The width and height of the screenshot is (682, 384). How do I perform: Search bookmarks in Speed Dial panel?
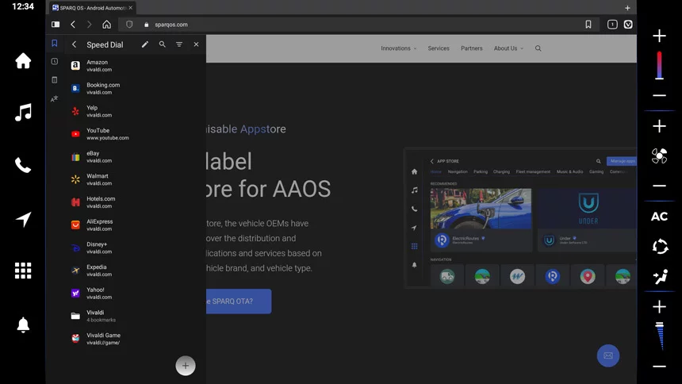coord(163,44)
